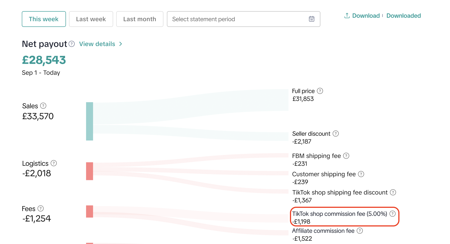The width and height of the screenshot is (450, 244).
Task: Click help icon next to Customer shipping fee
Action: [x=361, y=174]
